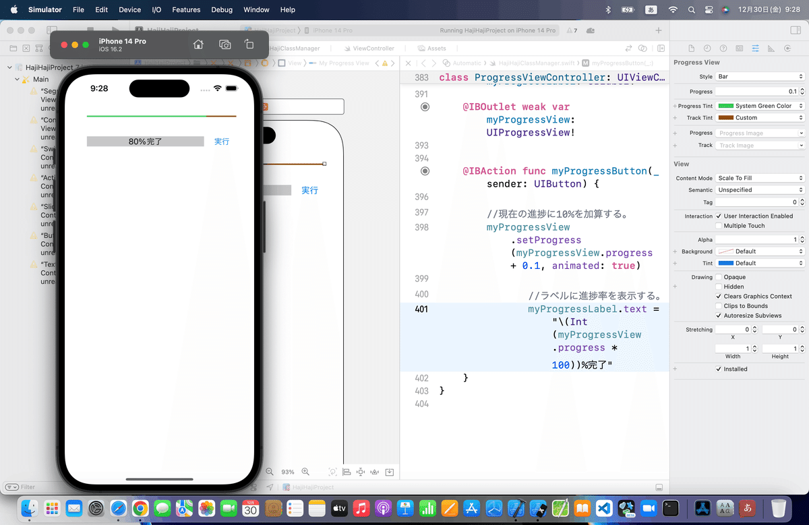This screenshot has width=809, height=525.
Task: Zoom in the storyboard canvas
Action: point(305,472)
